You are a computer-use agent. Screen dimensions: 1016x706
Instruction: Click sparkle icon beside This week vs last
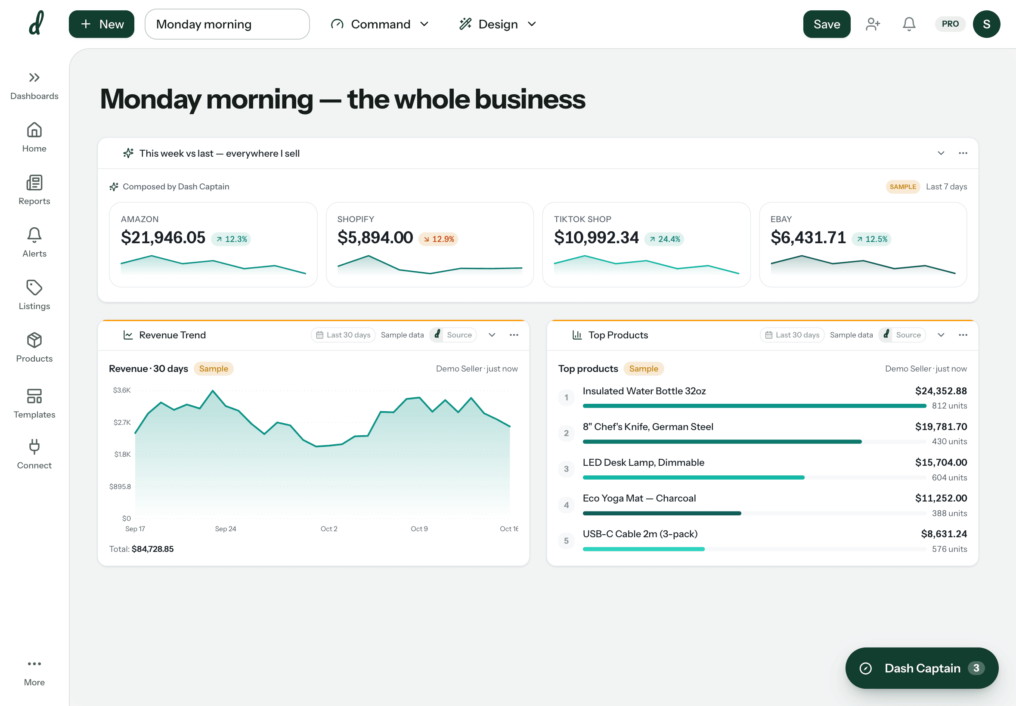pyautogui.click(x=128, y=153)
